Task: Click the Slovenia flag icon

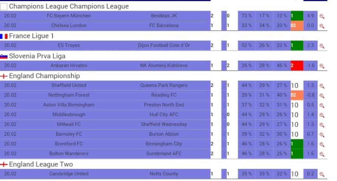Action: point(4,56)
